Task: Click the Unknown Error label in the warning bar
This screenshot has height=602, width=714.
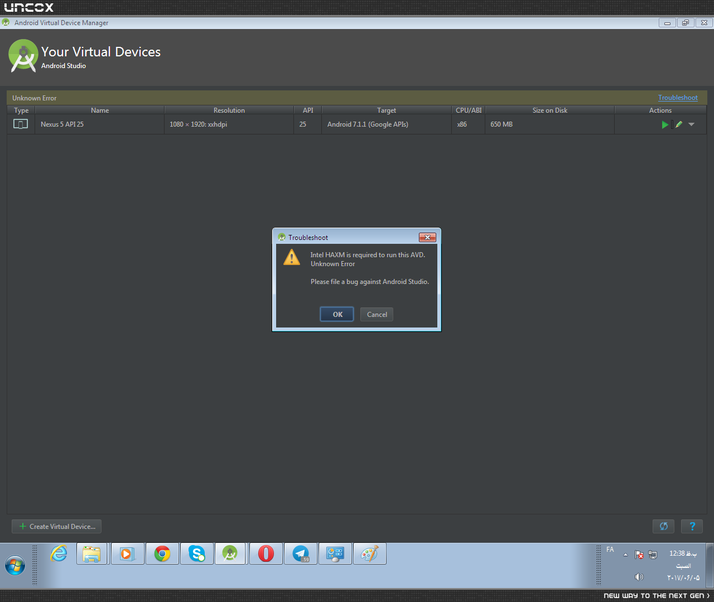Action: [x=35, y=98]
